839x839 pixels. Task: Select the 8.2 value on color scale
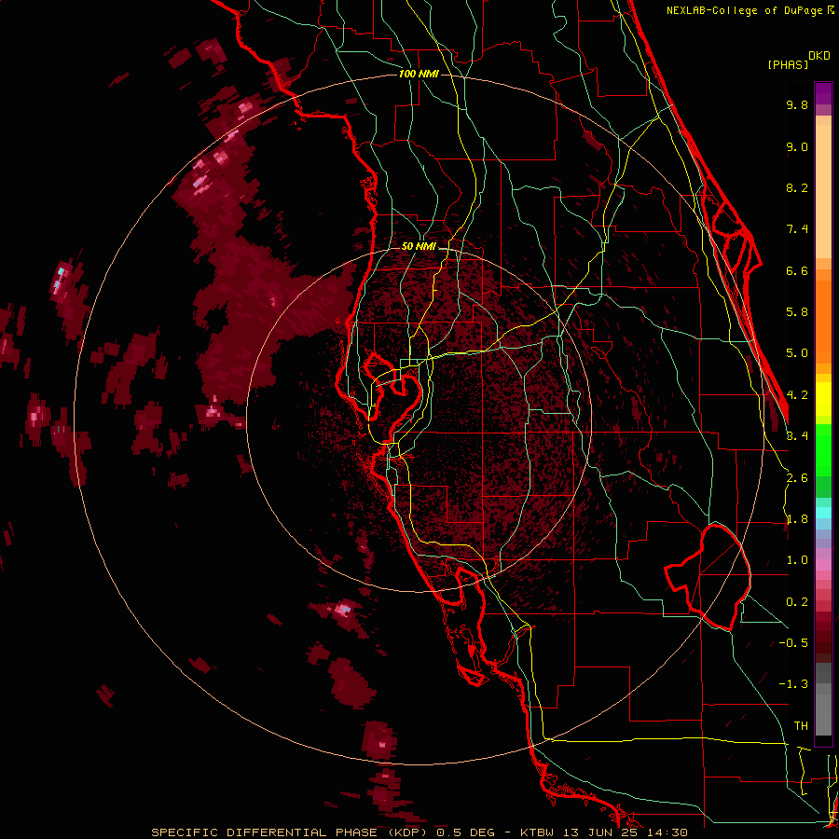[797, 188]
